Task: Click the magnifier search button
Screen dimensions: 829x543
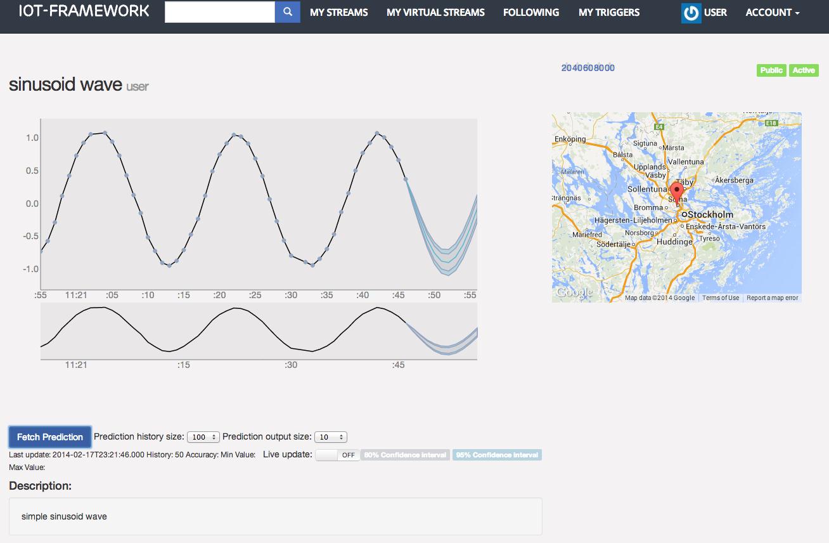Action: point(287,12)
